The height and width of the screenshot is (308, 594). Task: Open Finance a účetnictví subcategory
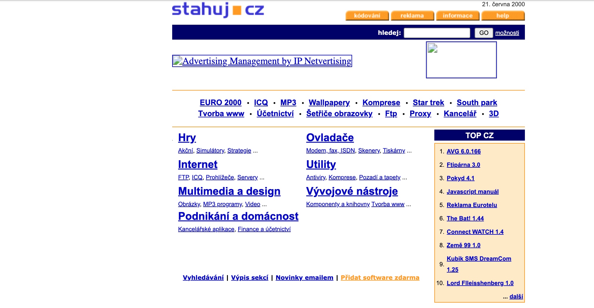(264, 229)
